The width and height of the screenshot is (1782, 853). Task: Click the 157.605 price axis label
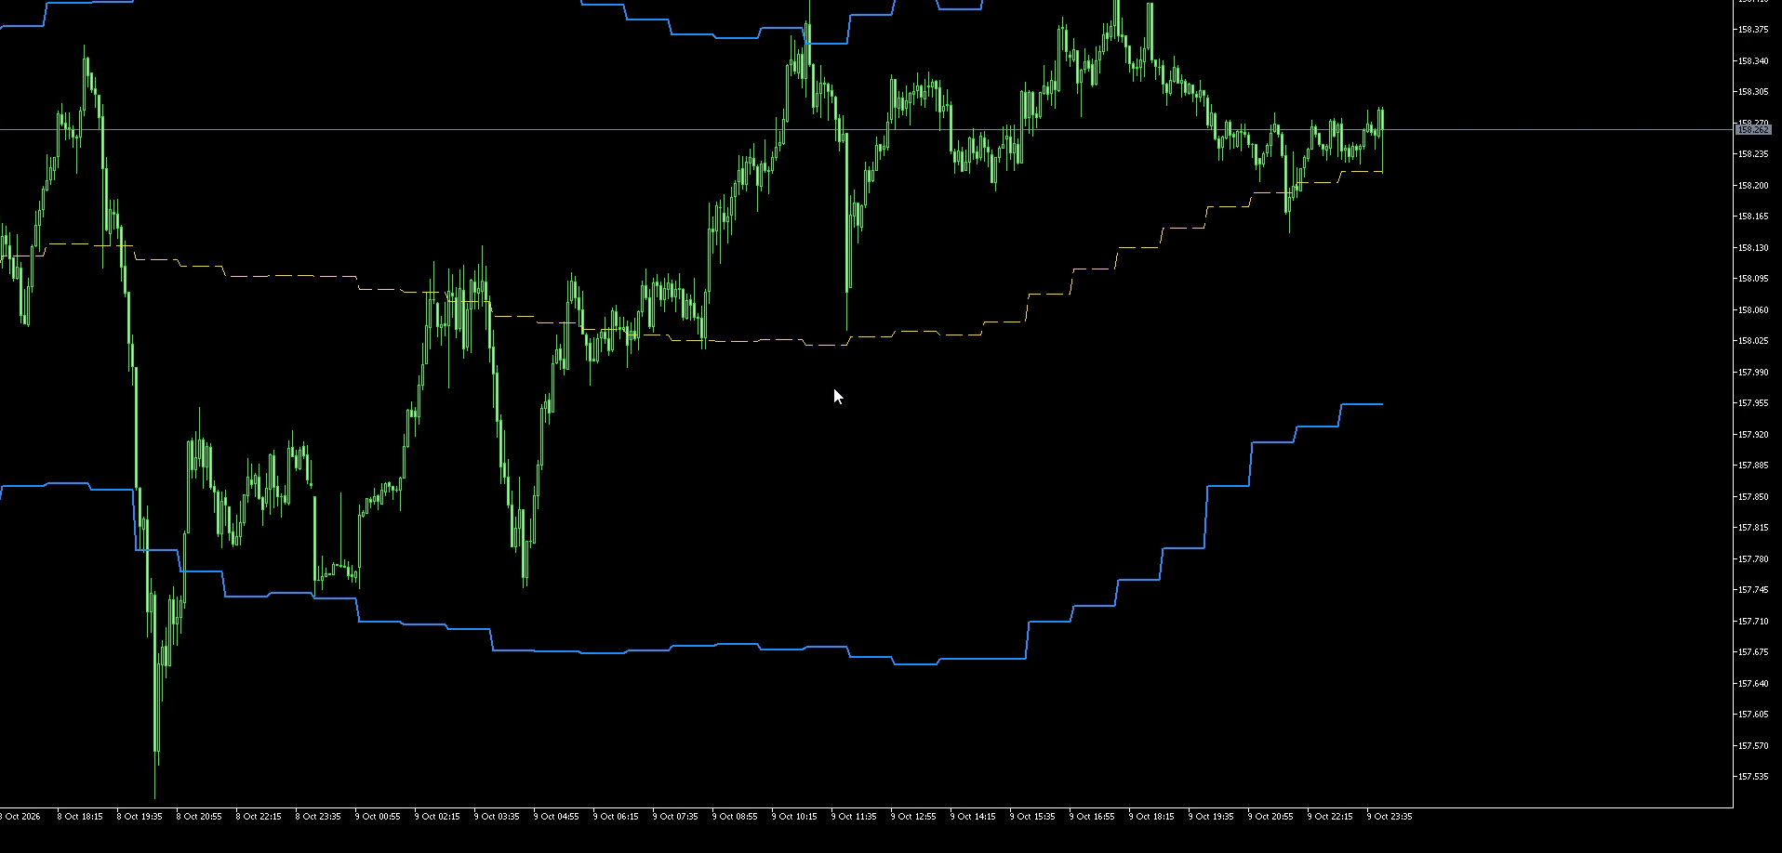coord(1753,715)
